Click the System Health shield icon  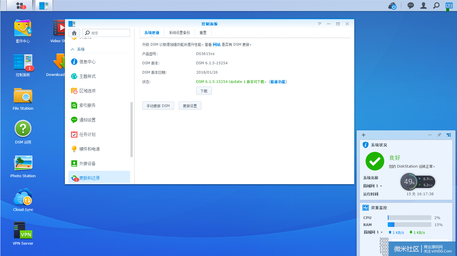pyautogui.click(x=366, y=145)
